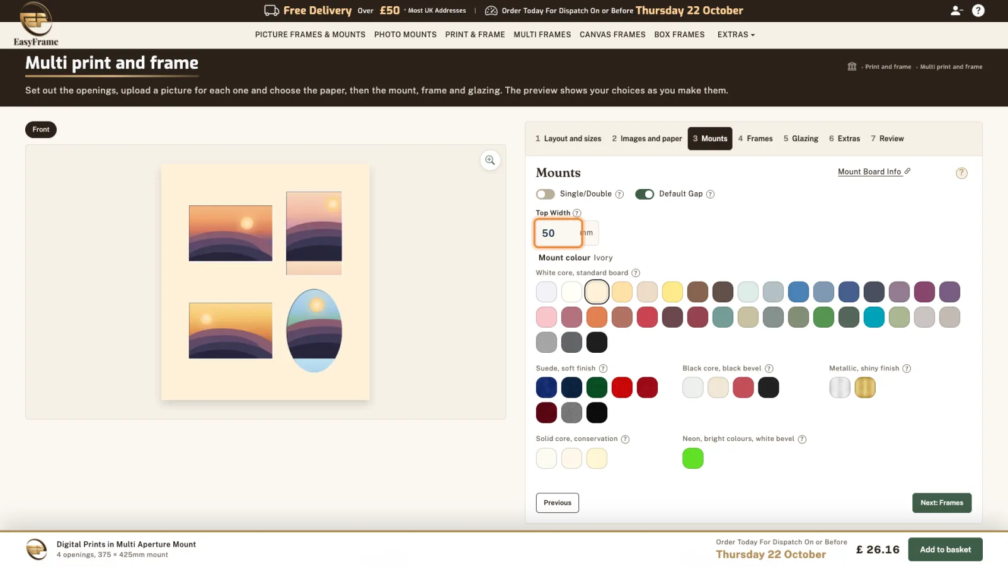Image resolution: width=1008 pixels, height=567 pixels.
Task: Click the delivery truck icon in banner
Action: pyautogui.click(x=272, y=11)
